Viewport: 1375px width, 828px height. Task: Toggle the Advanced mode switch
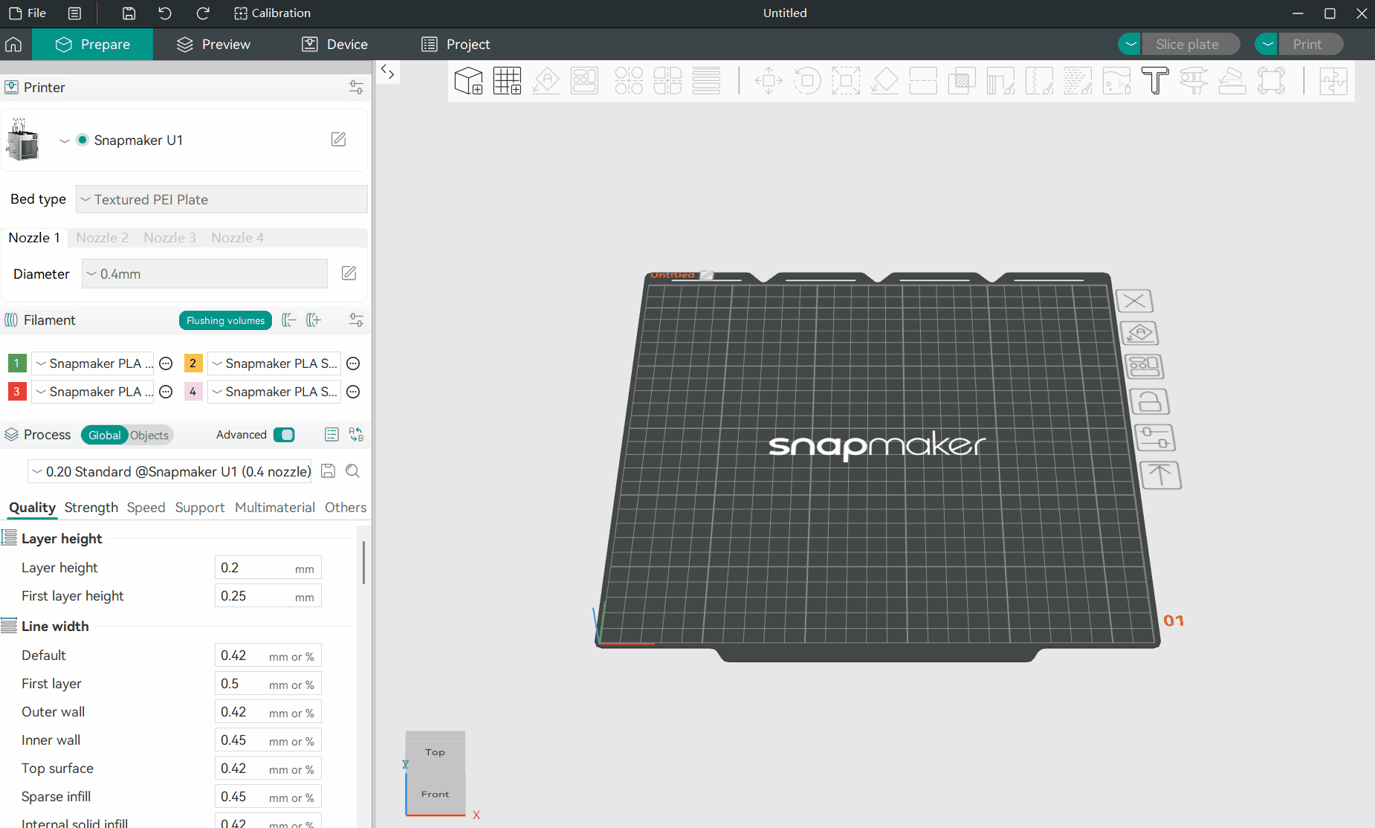tap(284, 435)
